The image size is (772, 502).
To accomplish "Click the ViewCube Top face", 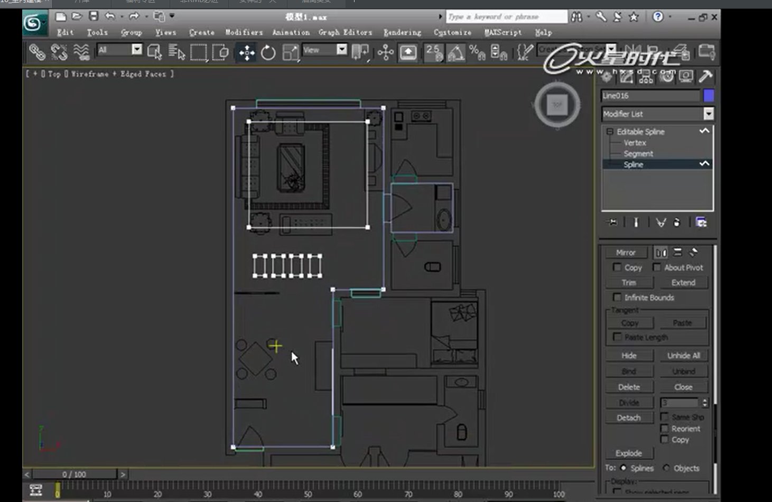I will point(557,105).
